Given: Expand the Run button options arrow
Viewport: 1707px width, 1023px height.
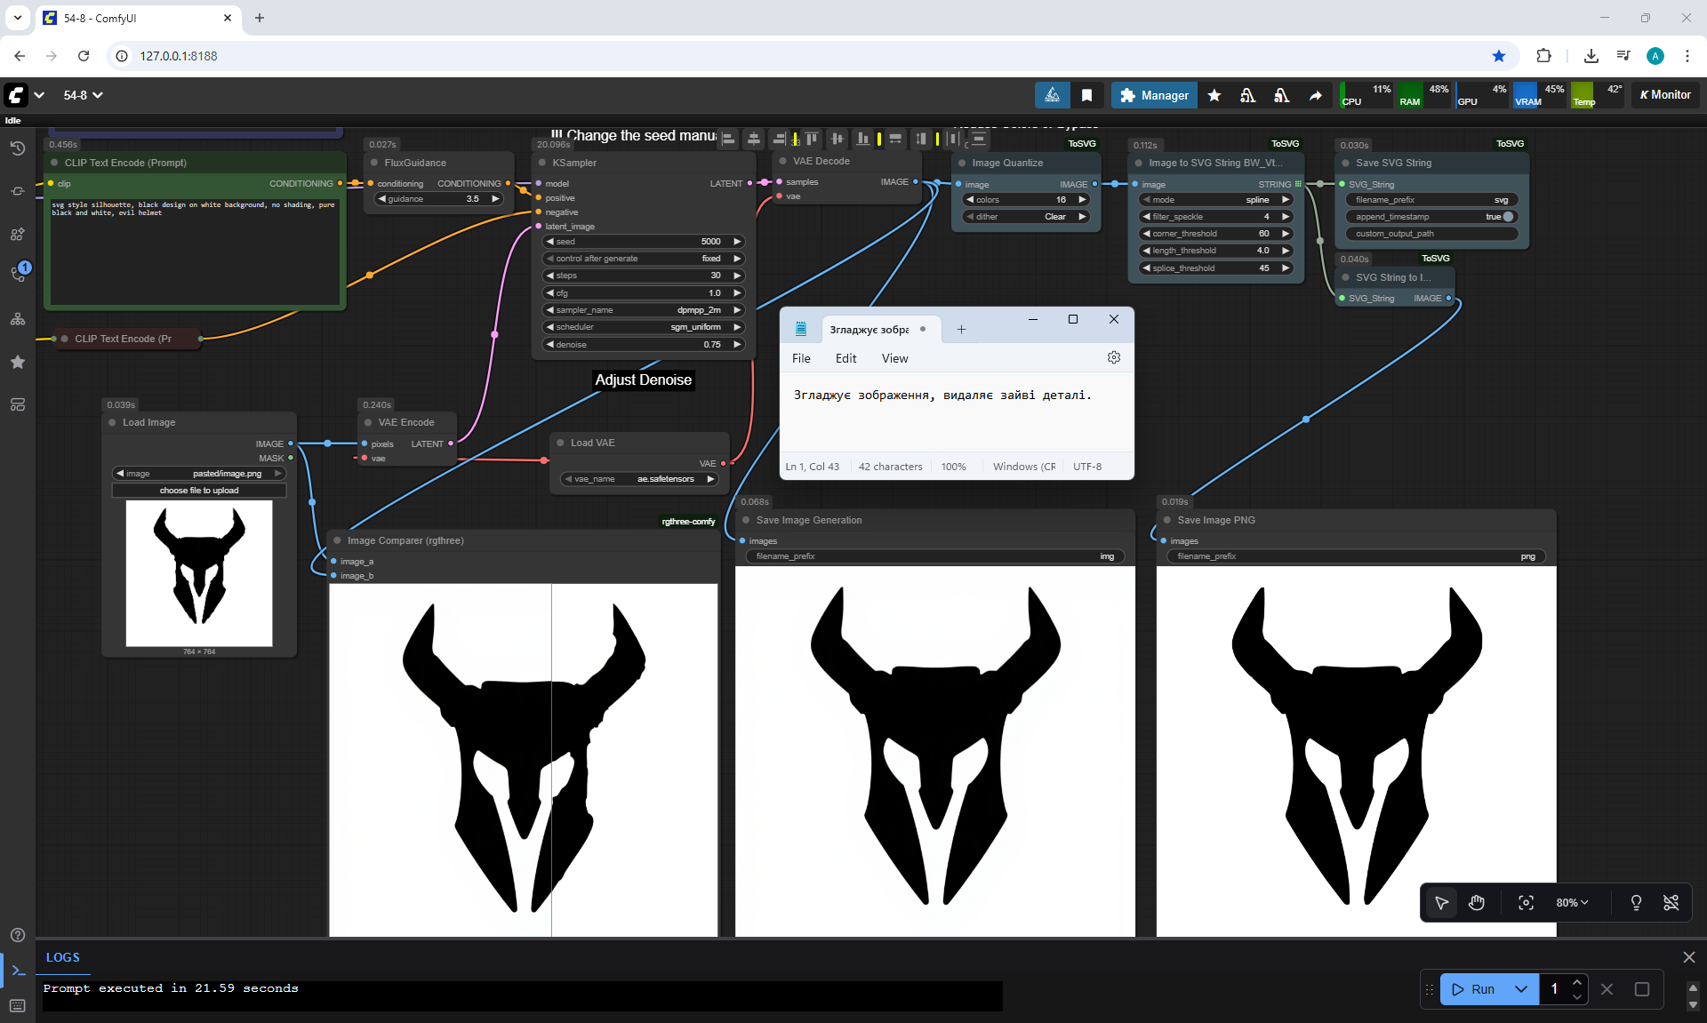Looking at the screenshot, I should coord(1521,989).
